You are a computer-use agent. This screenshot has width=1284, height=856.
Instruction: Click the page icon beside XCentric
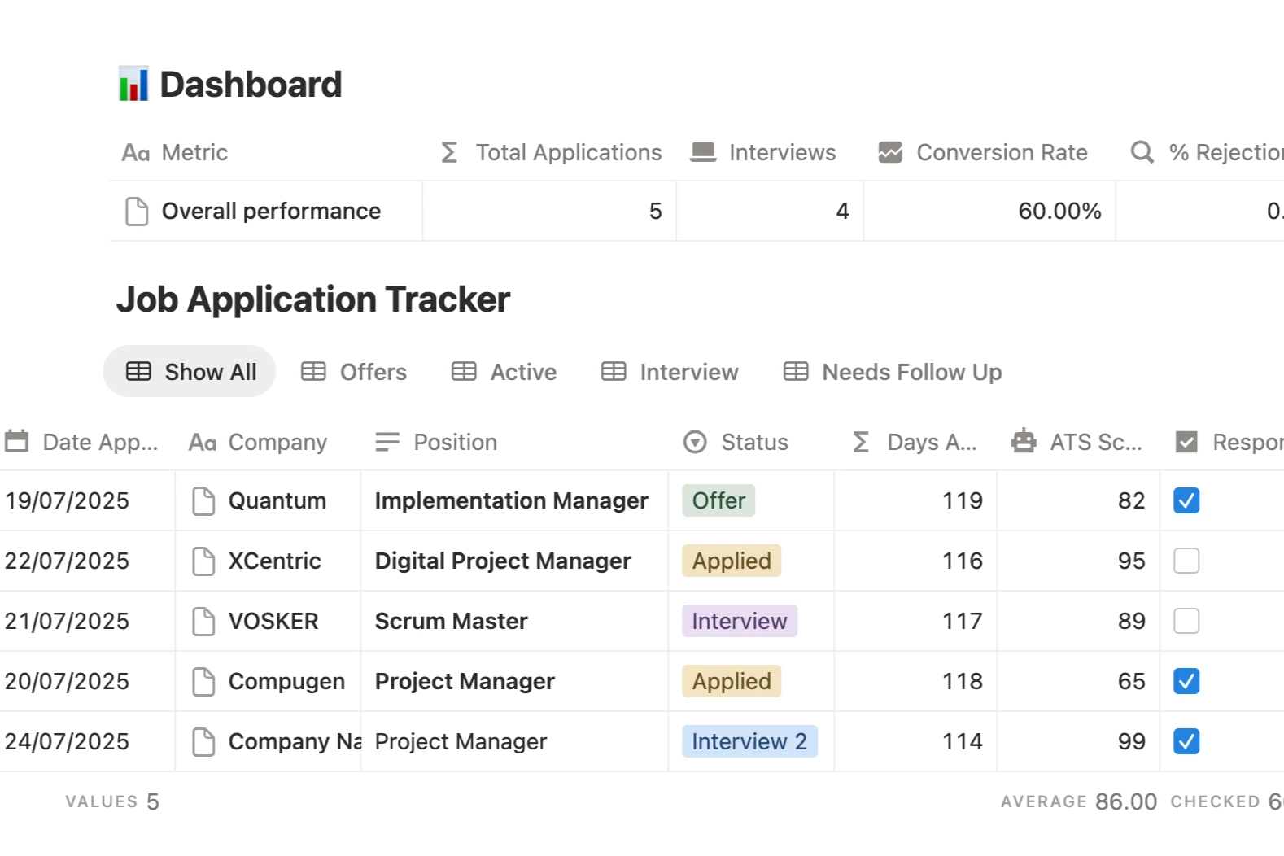click(x=203, y=561)
